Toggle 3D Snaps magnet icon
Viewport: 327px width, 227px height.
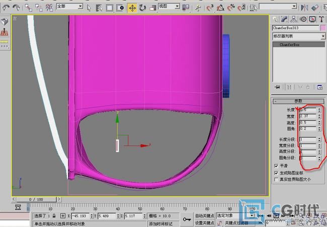tap(210, 8)
